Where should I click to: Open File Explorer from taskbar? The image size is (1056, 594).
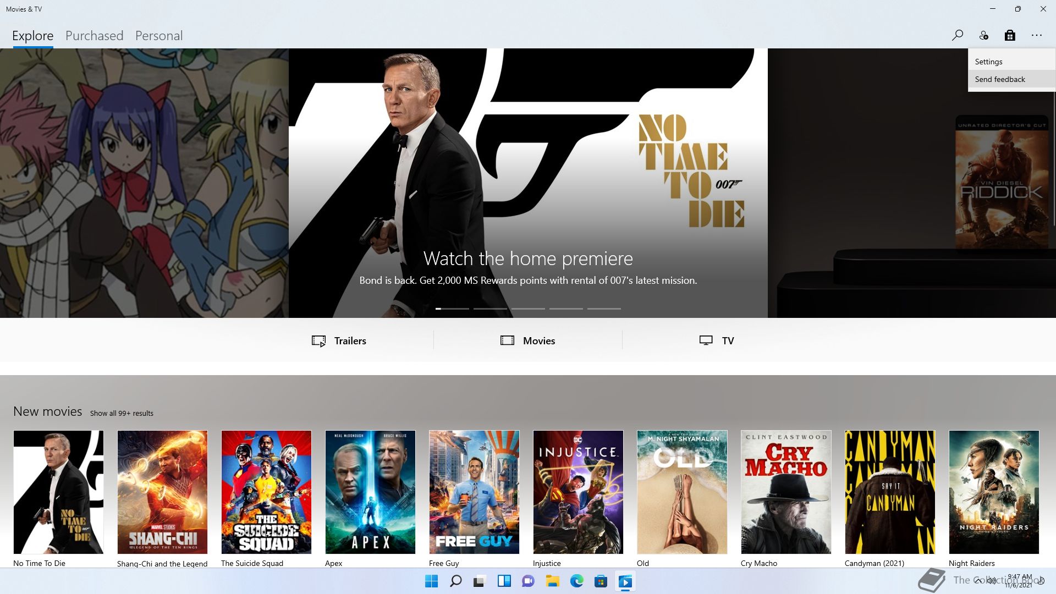tap(552, 581)
